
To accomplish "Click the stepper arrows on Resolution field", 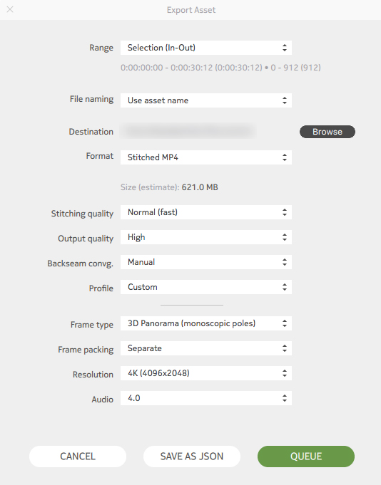I will click(285, 373).
